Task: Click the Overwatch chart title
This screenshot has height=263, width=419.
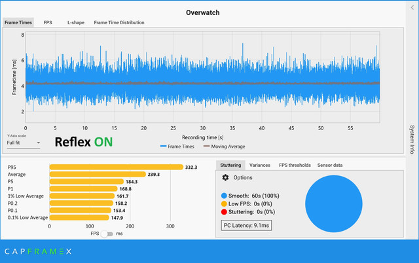Action: (x=203, y=12)
